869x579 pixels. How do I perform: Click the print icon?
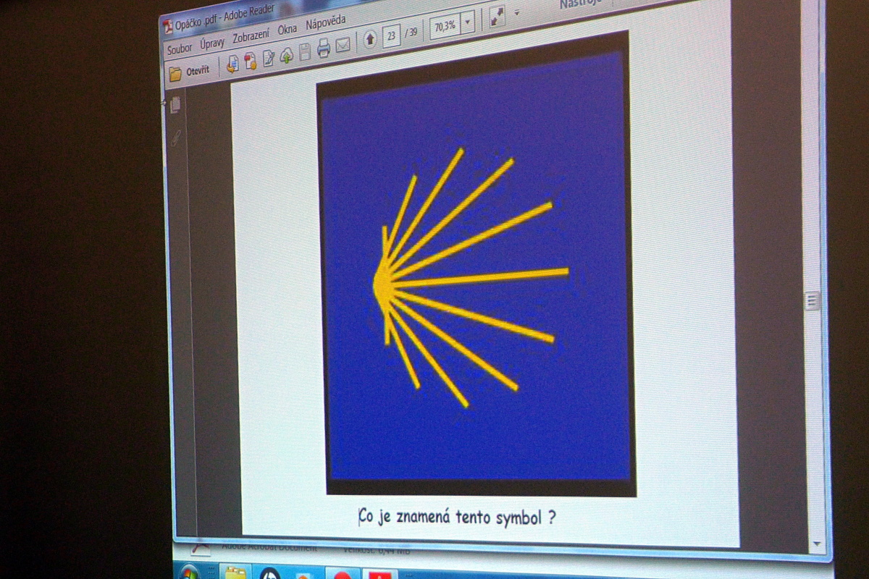324,48
